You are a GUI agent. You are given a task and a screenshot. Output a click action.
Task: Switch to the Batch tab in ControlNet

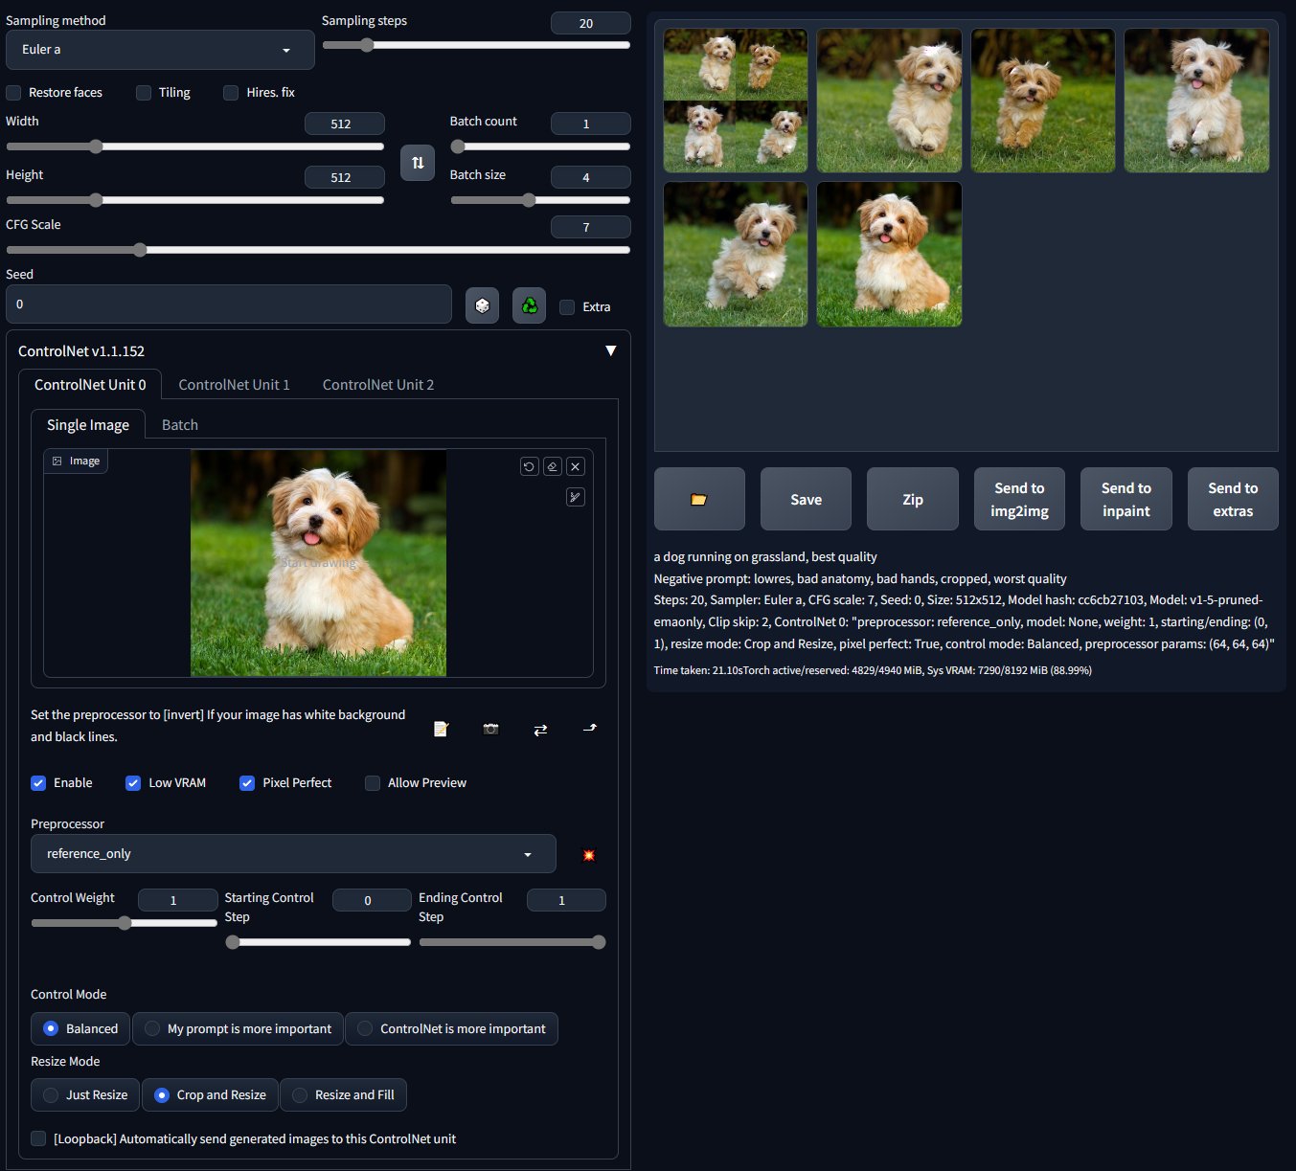[179, 424]
